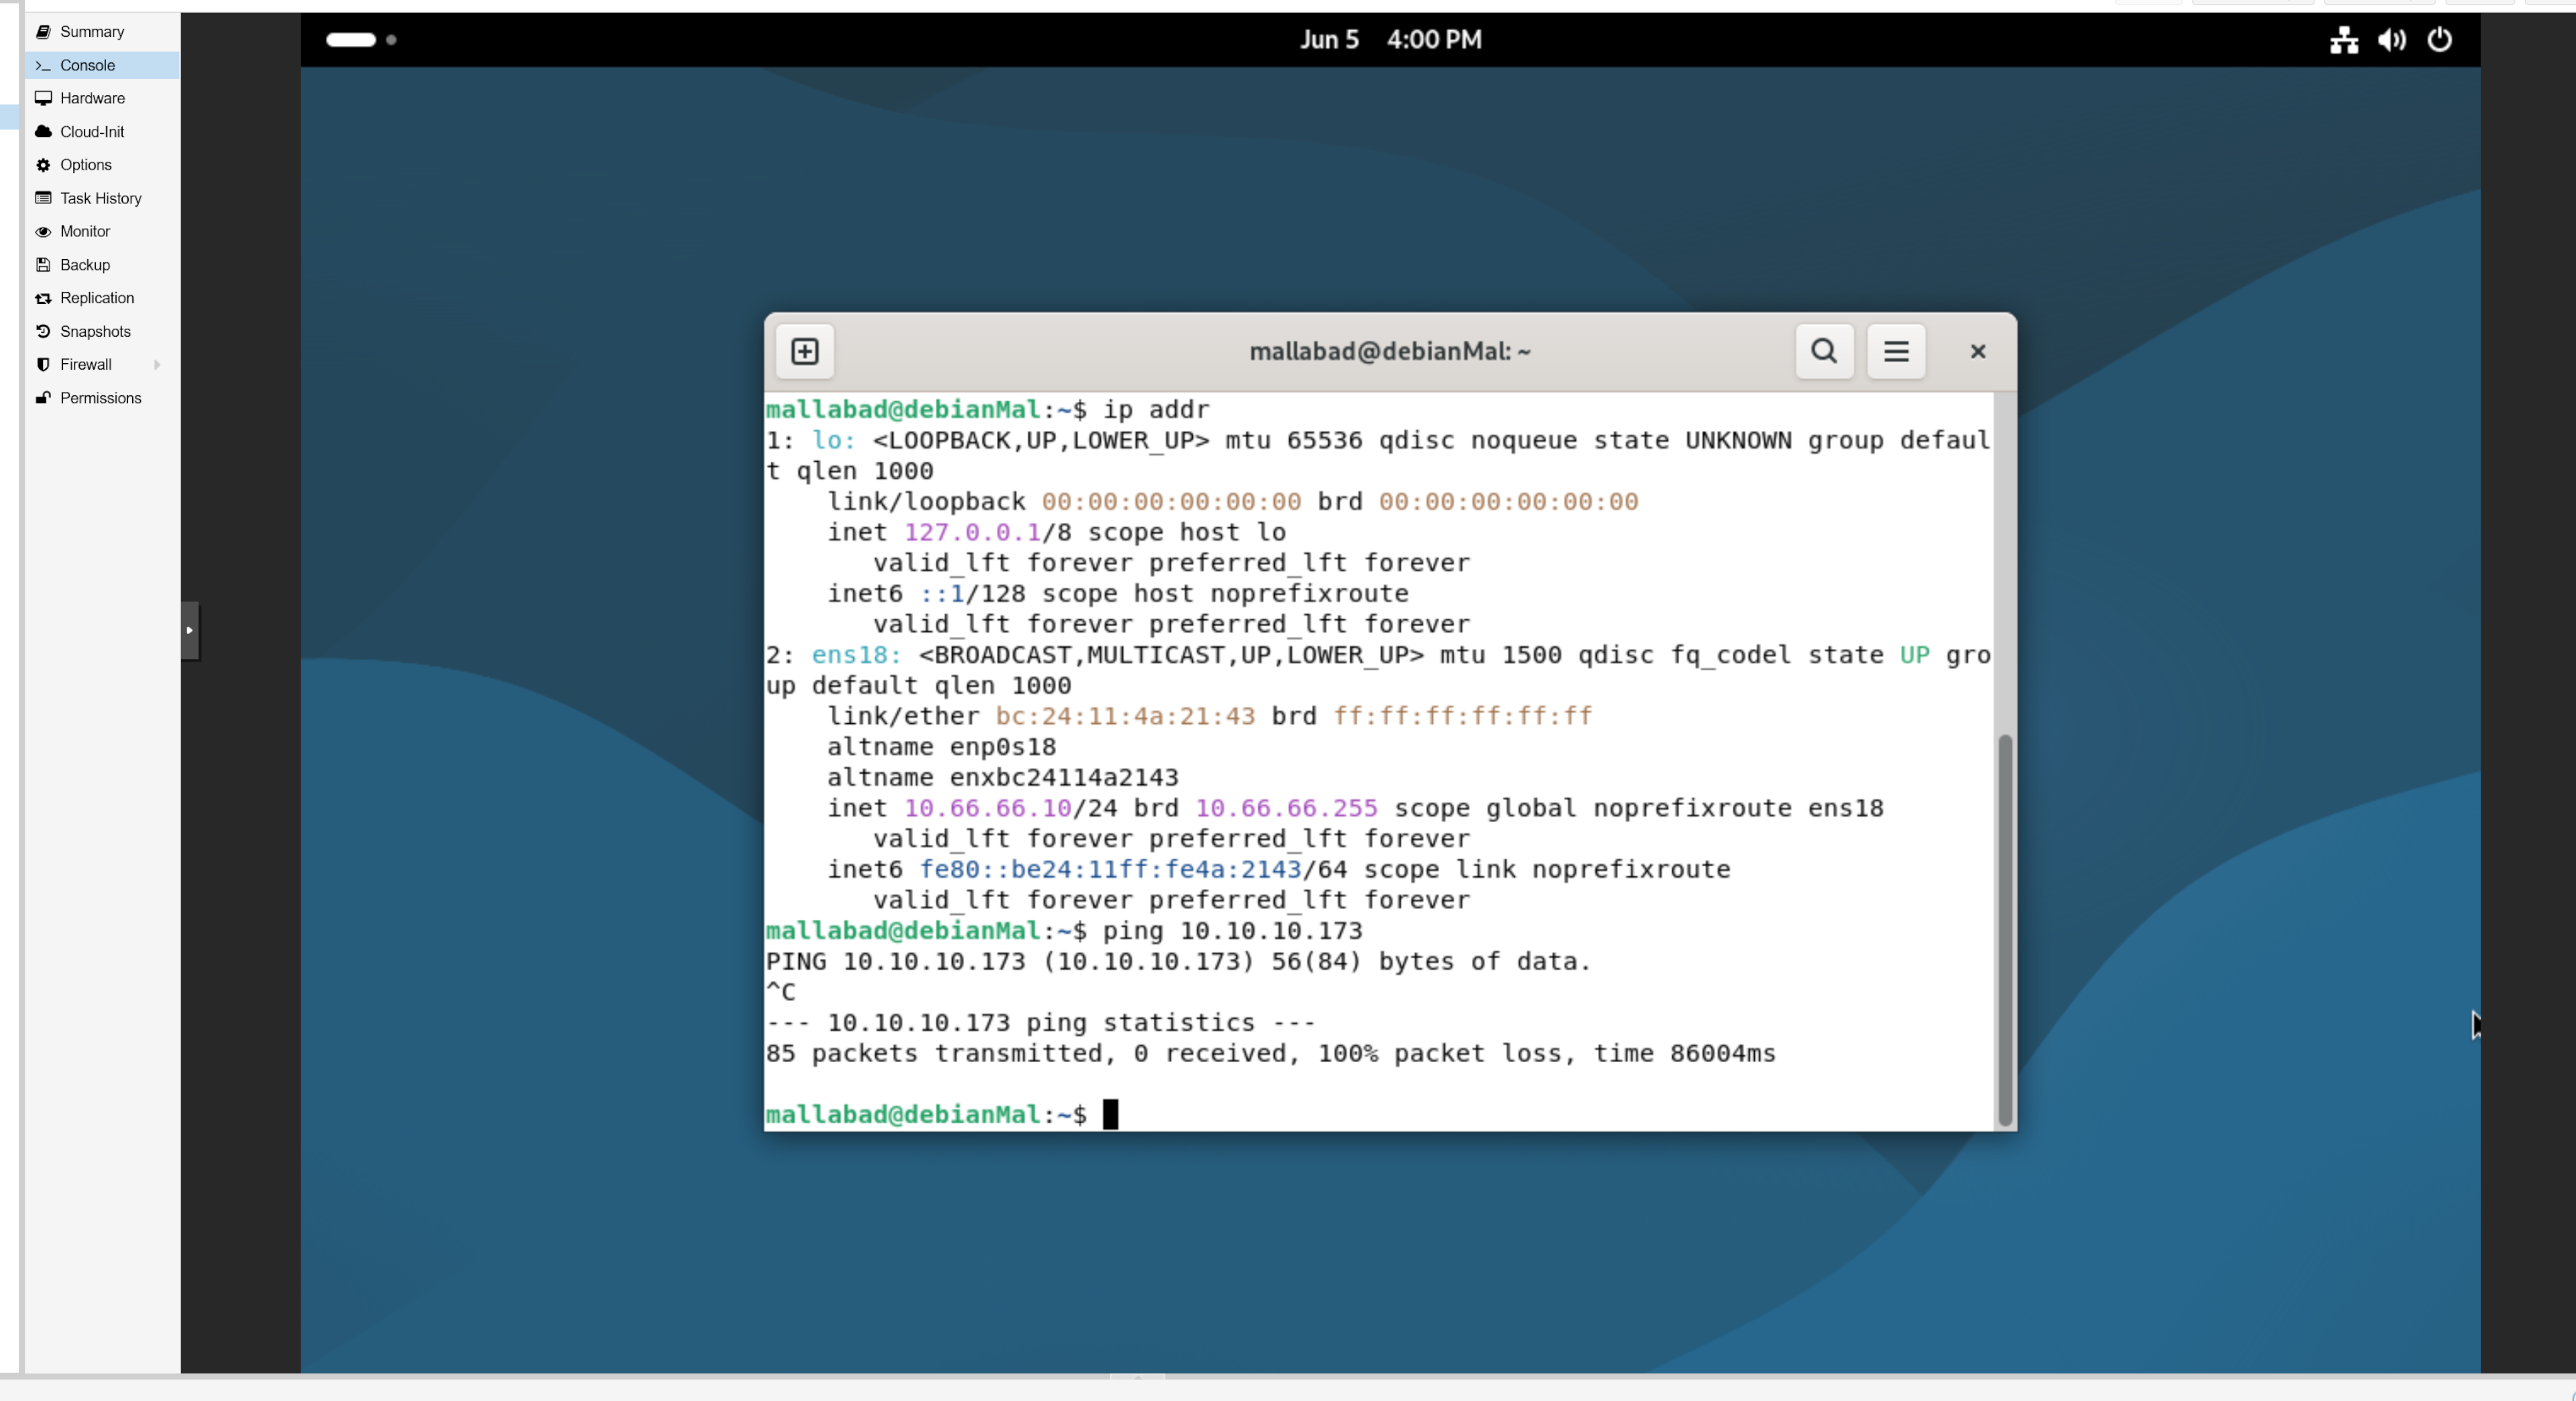Click the Backup floppy icon
2576x1401 pixels.
coord(43,265)
